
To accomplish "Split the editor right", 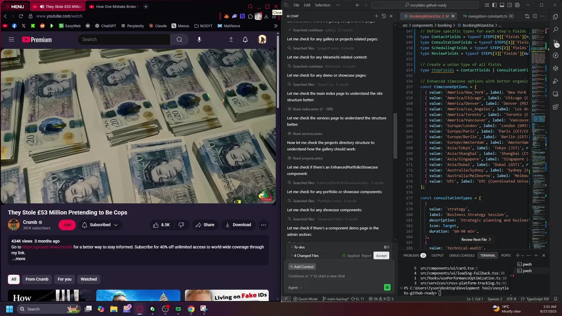I will pyautogui.click(x=535, y=16).
